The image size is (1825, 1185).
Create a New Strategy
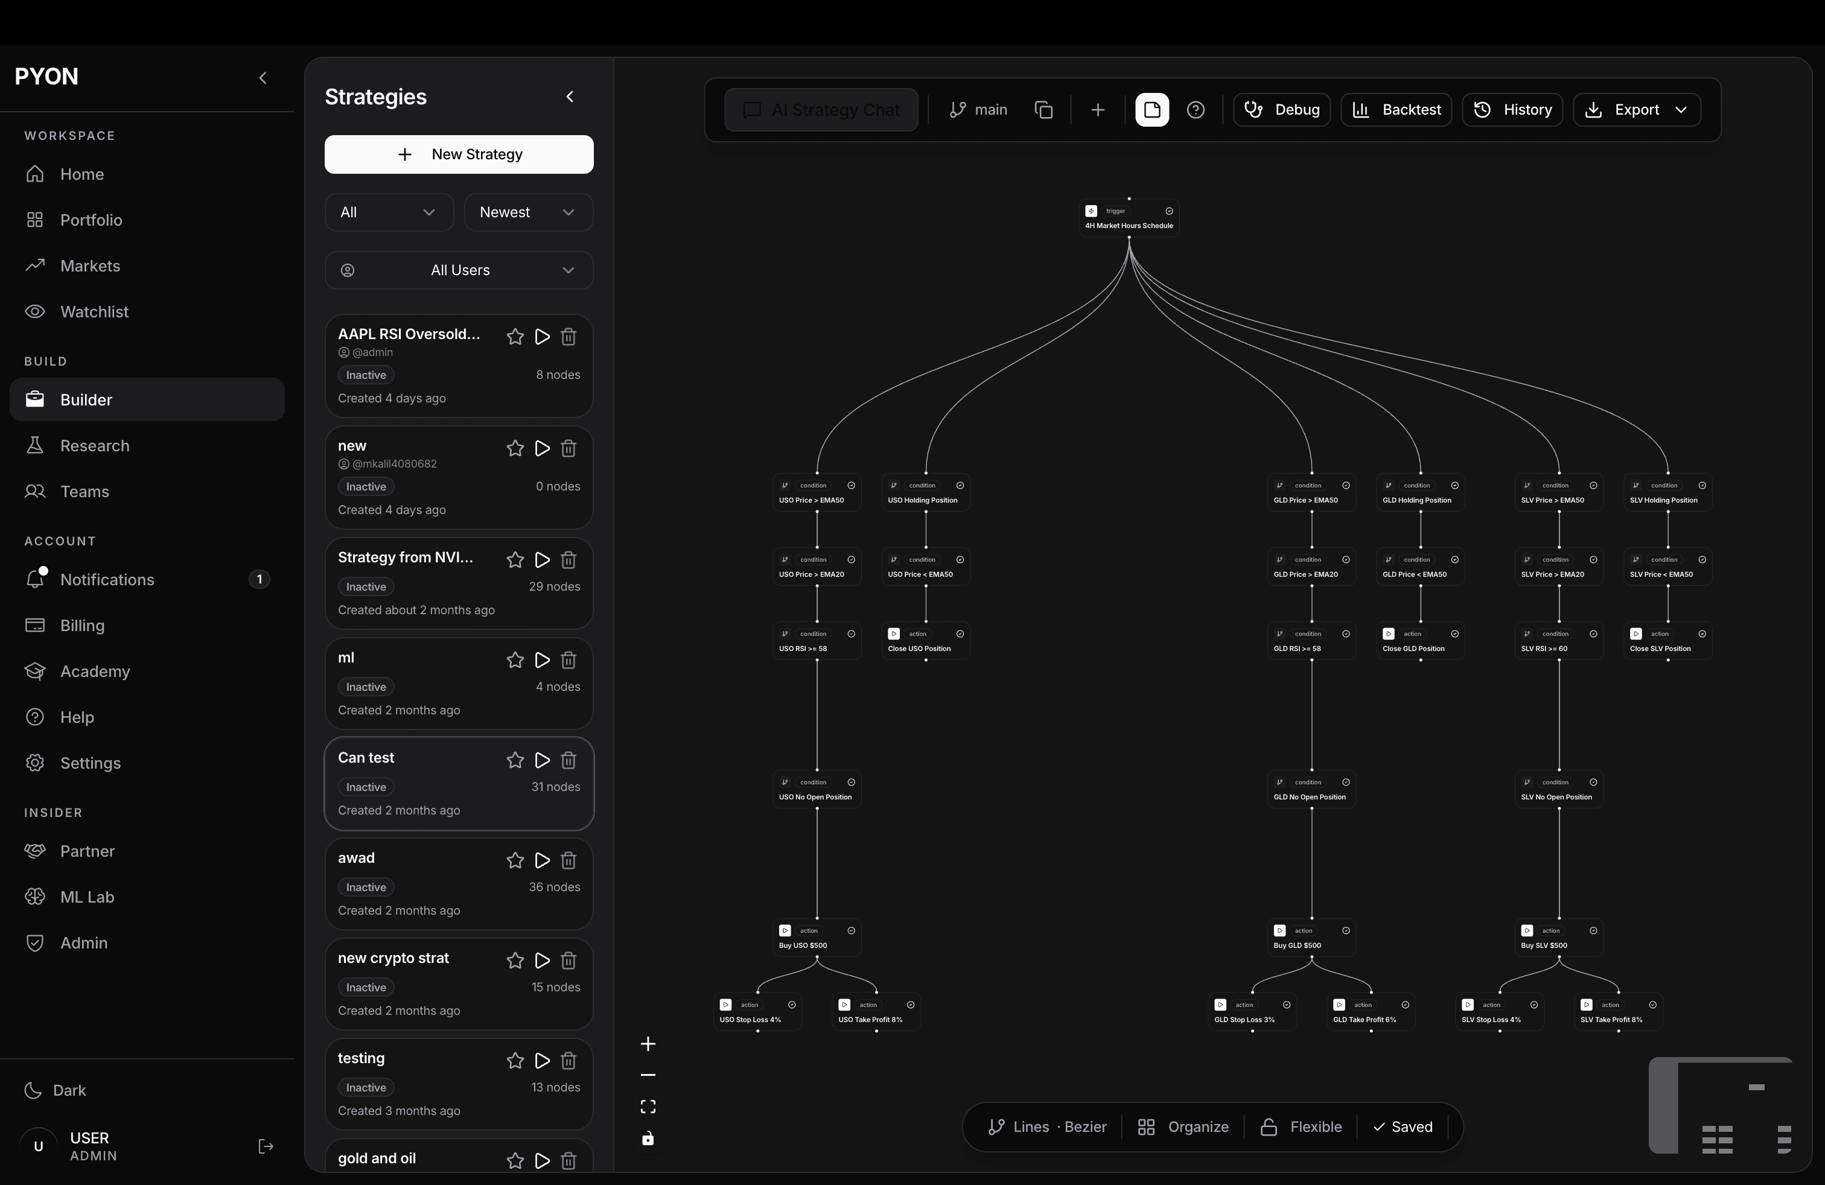point(459,155)
